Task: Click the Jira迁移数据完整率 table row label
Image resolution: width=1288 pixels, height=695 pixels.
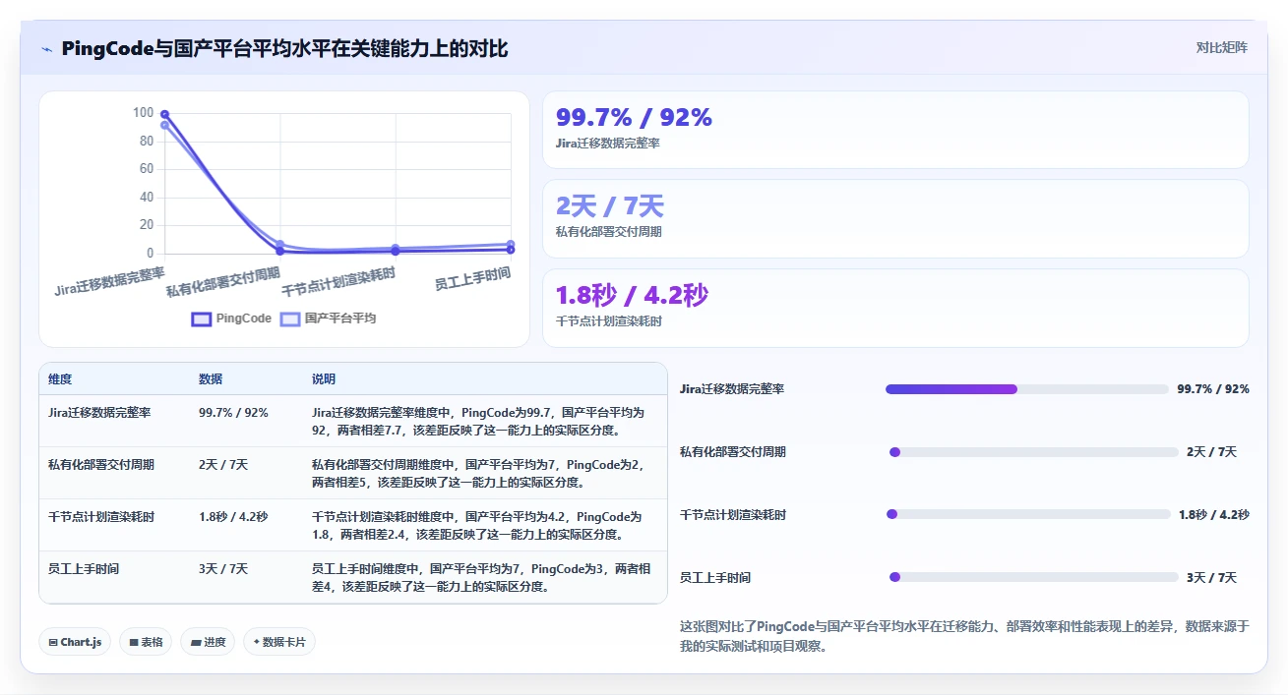Action: [x=99, y=413]
